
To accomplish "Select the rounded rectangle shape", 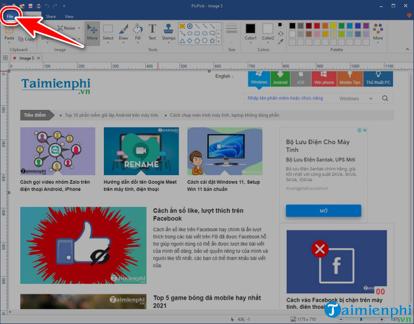I will pyautogui.click(x=204, y=34).
